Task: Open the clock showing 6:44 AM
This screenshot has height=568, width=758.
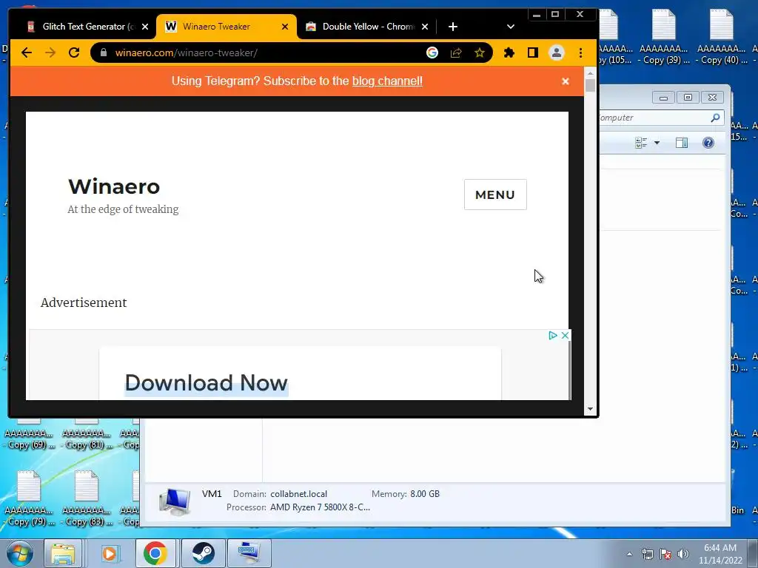Action: (720, 554)
